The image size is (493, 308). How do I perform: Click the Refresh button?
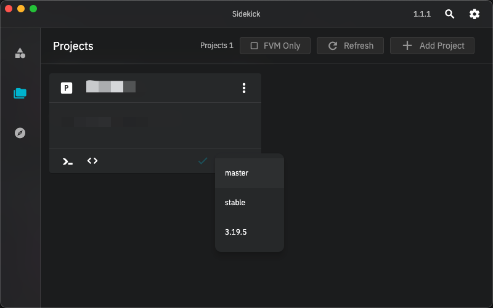[x=350, y=46]
